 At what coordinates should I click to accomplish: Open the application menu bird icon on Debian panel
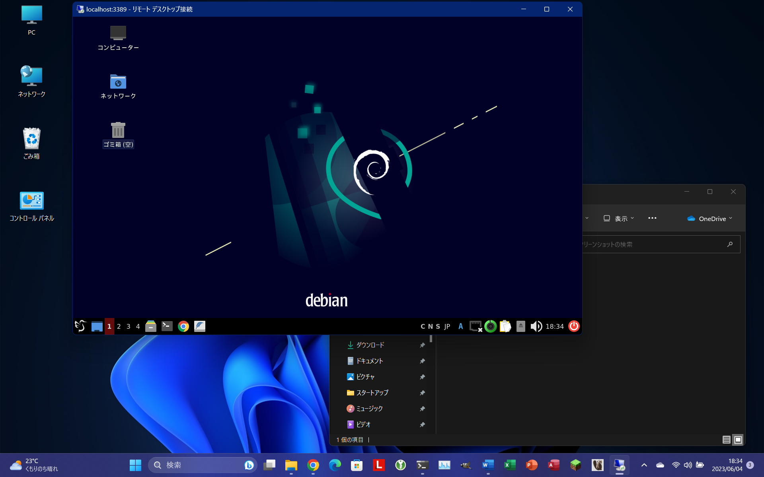80,326
